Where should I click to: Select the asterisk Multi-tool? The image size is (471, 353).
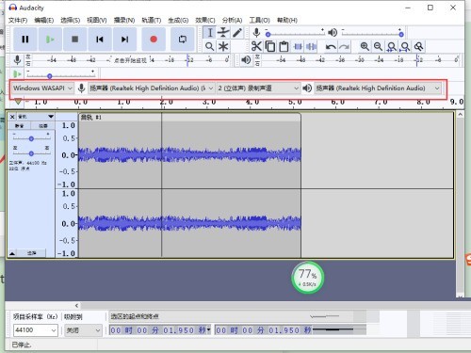coord(223,46)
